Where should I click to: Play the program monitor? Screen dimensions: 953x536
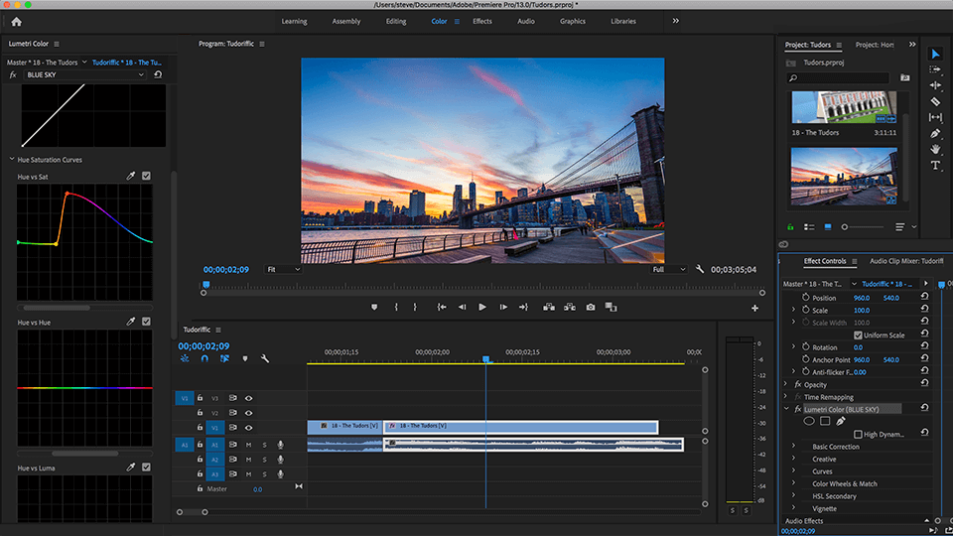pyautogui.click(x=482, y=308)
